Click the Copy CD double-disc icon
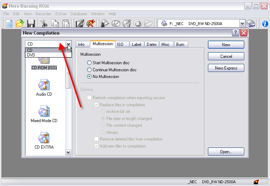 click(116, 24)
